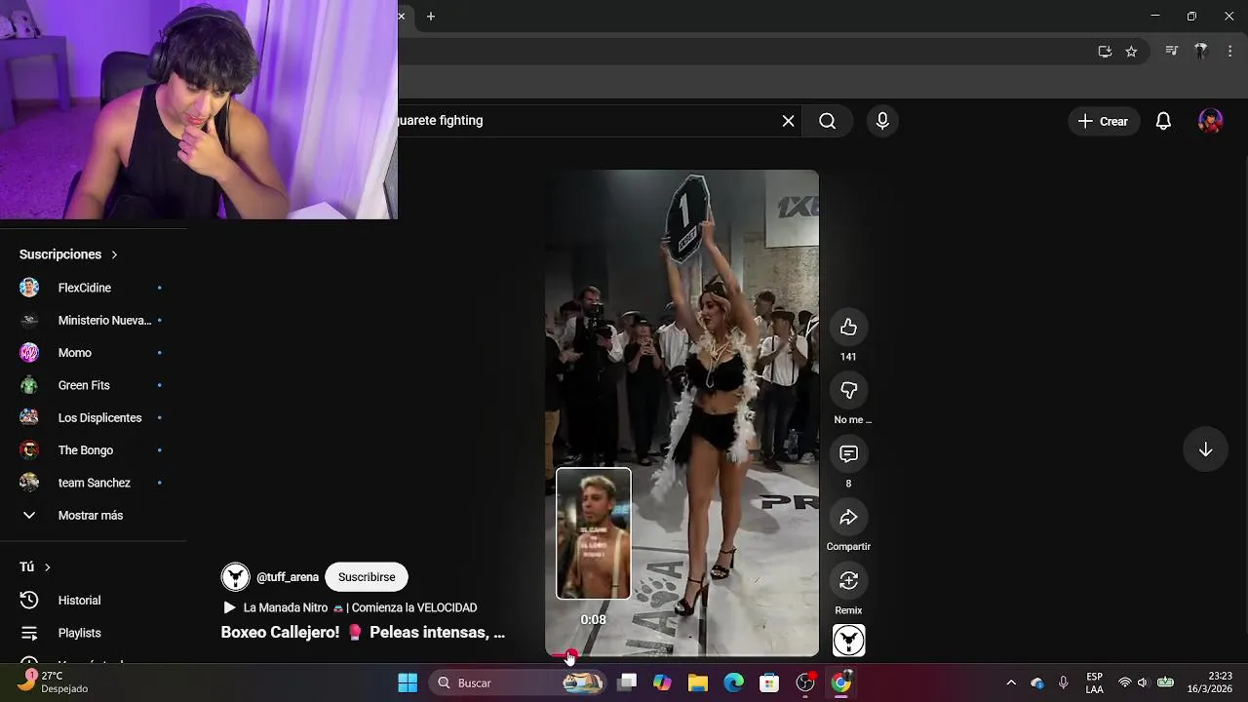This screenshot has width=1248, height=702.
Task: Open the @tuff_arena channel link
Action: coord(288,577)
